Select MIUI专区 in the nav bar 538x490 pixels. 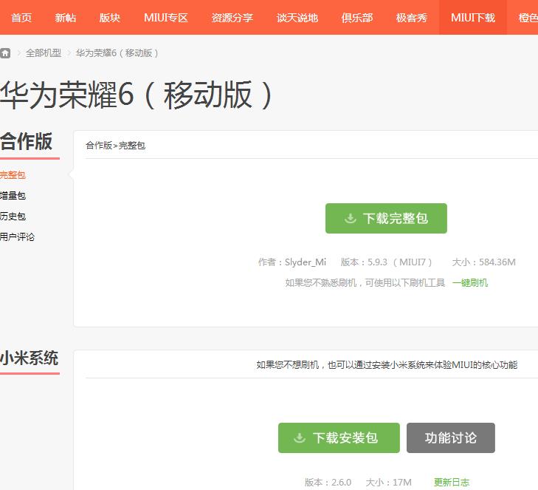click(166, 18)
